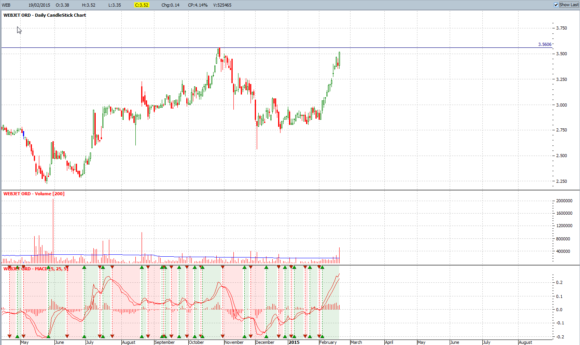
Task: Click the December label on time axis
Action: pos(265,342)
